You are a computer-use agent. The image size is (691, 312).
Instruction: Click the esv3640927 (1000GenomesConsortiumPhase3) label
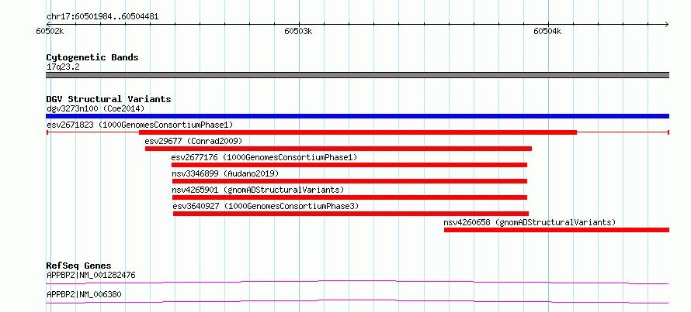(266, 206)
